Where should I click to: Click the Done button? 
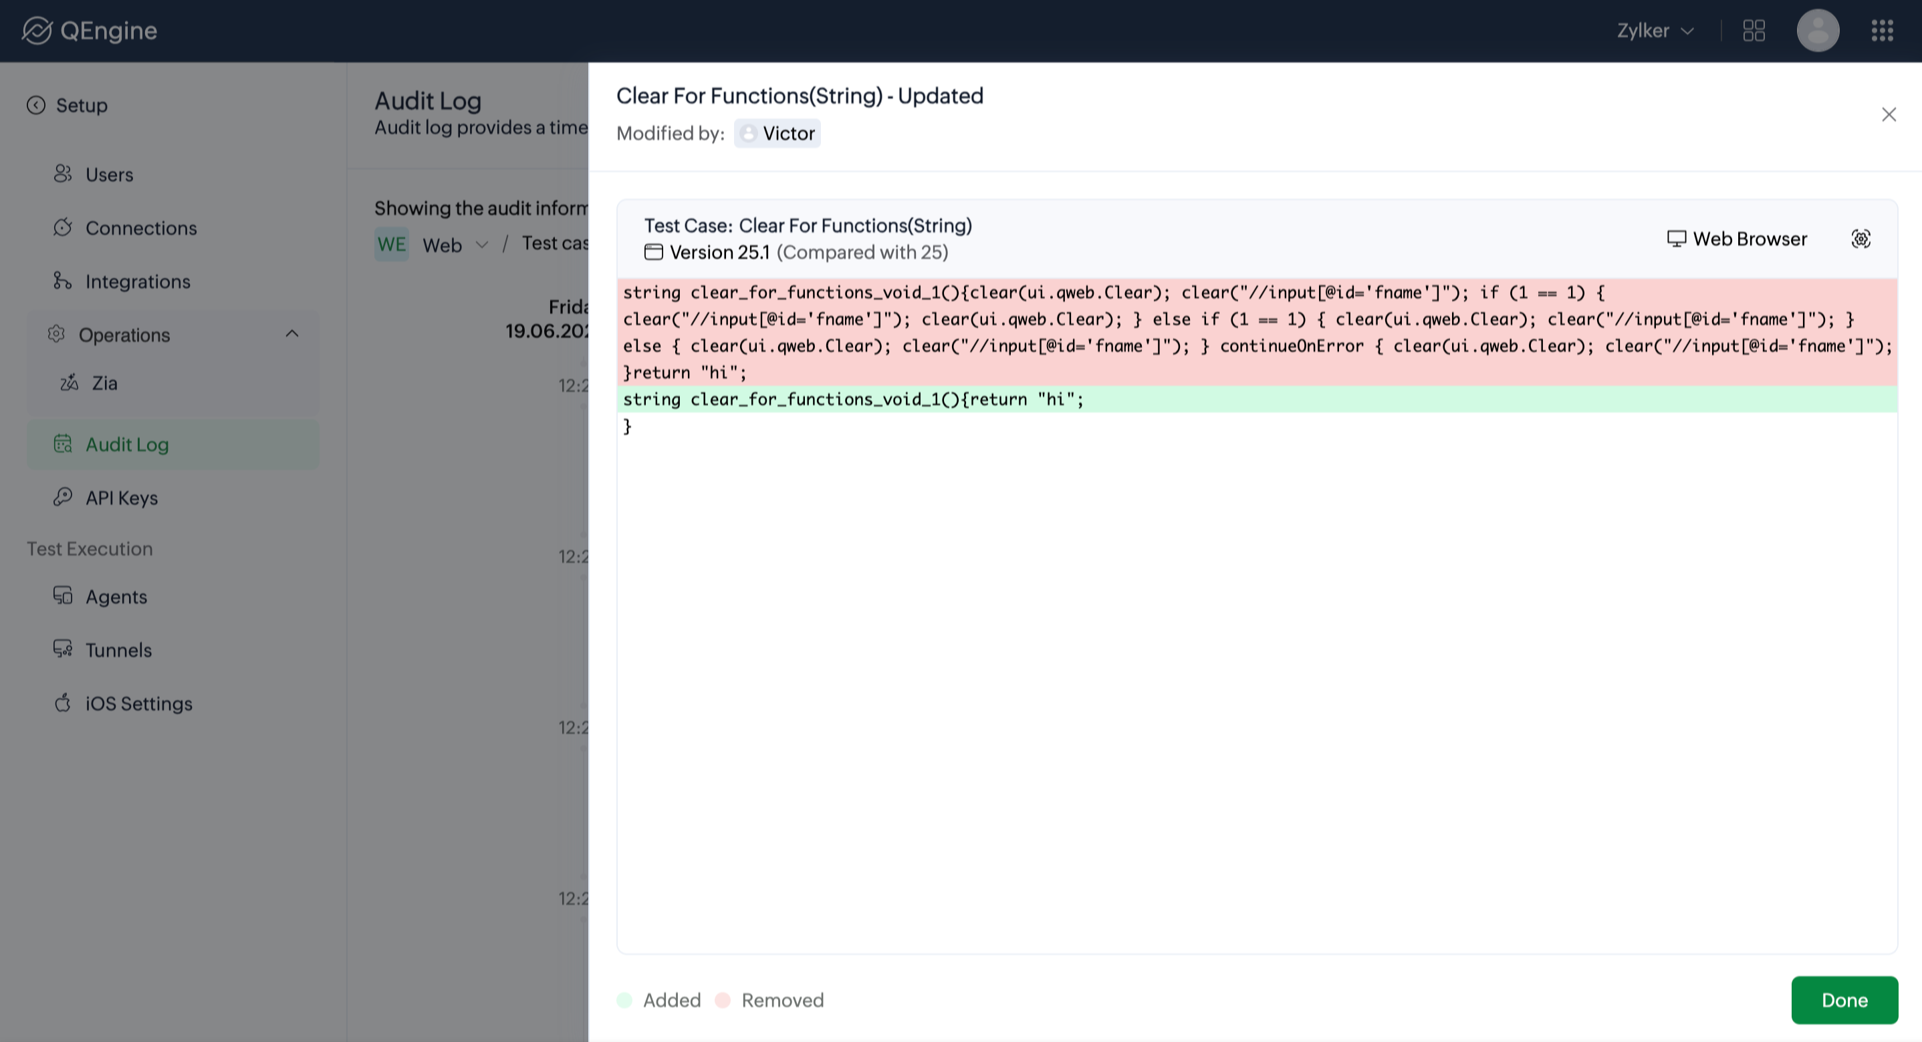[1844, 1001]
